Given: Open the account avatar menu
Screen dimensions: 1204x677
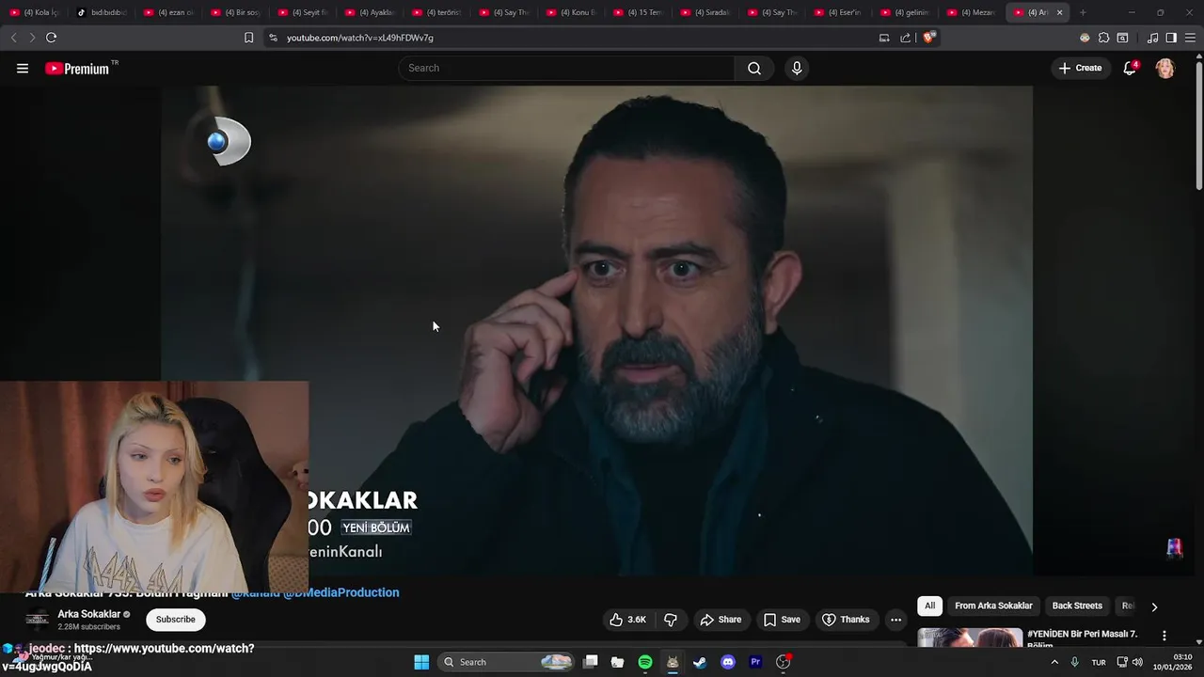Looking at the screenshot, I should [x=1164, y=69].
